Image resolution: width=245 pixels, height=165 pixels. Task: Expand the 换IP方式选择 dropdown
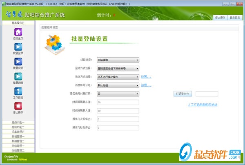tap(118, 77)
